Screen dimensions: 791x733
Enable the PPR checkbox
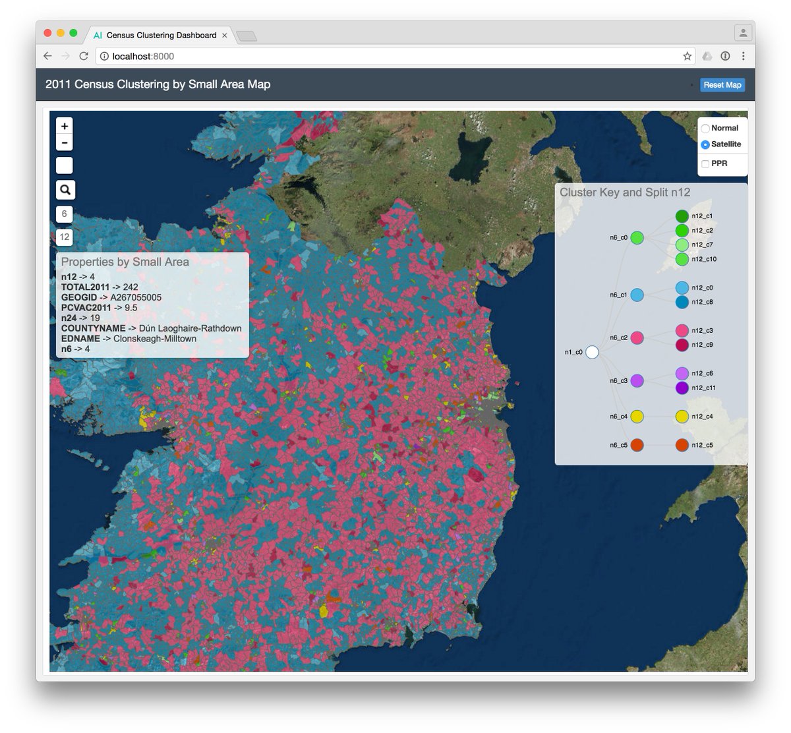pos(705,163)
